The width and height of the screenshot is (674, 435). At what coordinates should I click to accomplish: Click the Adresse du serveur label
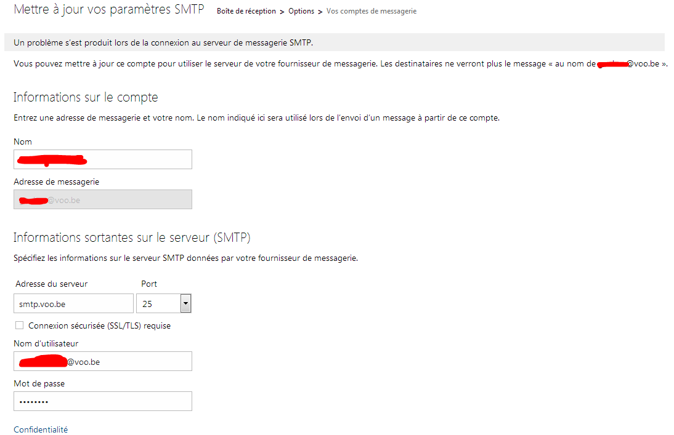pyautogui.click(x=51, y=284)
